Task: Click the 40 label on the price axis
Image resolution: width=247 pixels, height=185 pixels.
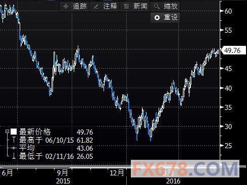Action: click(228, 88)
